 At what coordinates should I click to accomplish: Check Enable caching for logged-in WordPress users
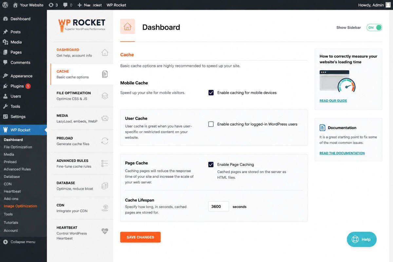point(211,124)
